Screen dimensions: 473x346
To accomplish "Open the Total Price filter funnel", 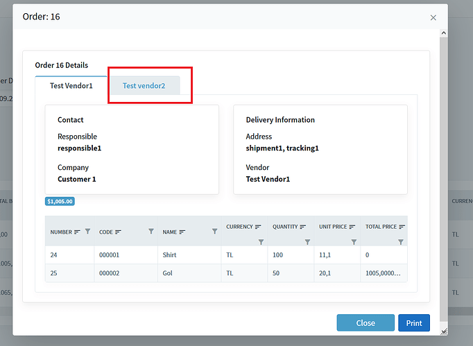I will 400,242.
